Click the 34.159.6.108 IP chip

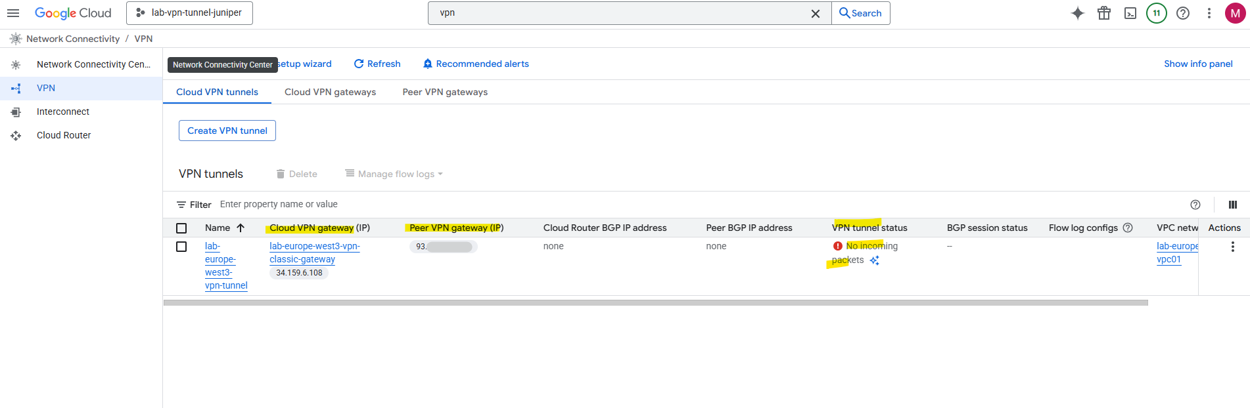(299, 273)
